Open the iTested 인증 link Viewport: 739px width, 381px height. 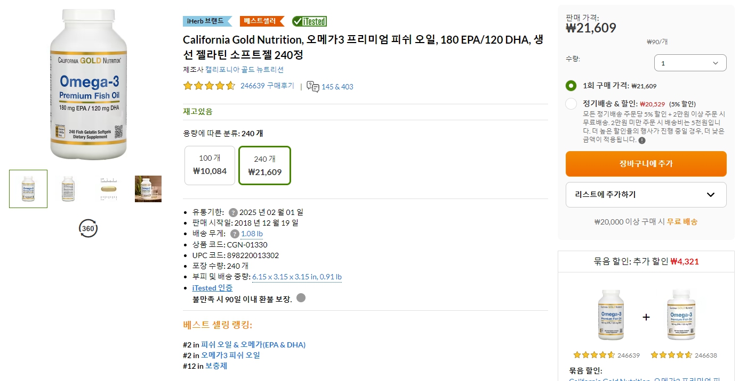(212, 287)
